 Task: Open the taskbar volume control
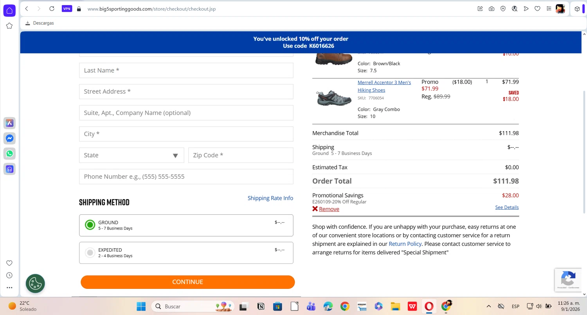coord(539,306)
